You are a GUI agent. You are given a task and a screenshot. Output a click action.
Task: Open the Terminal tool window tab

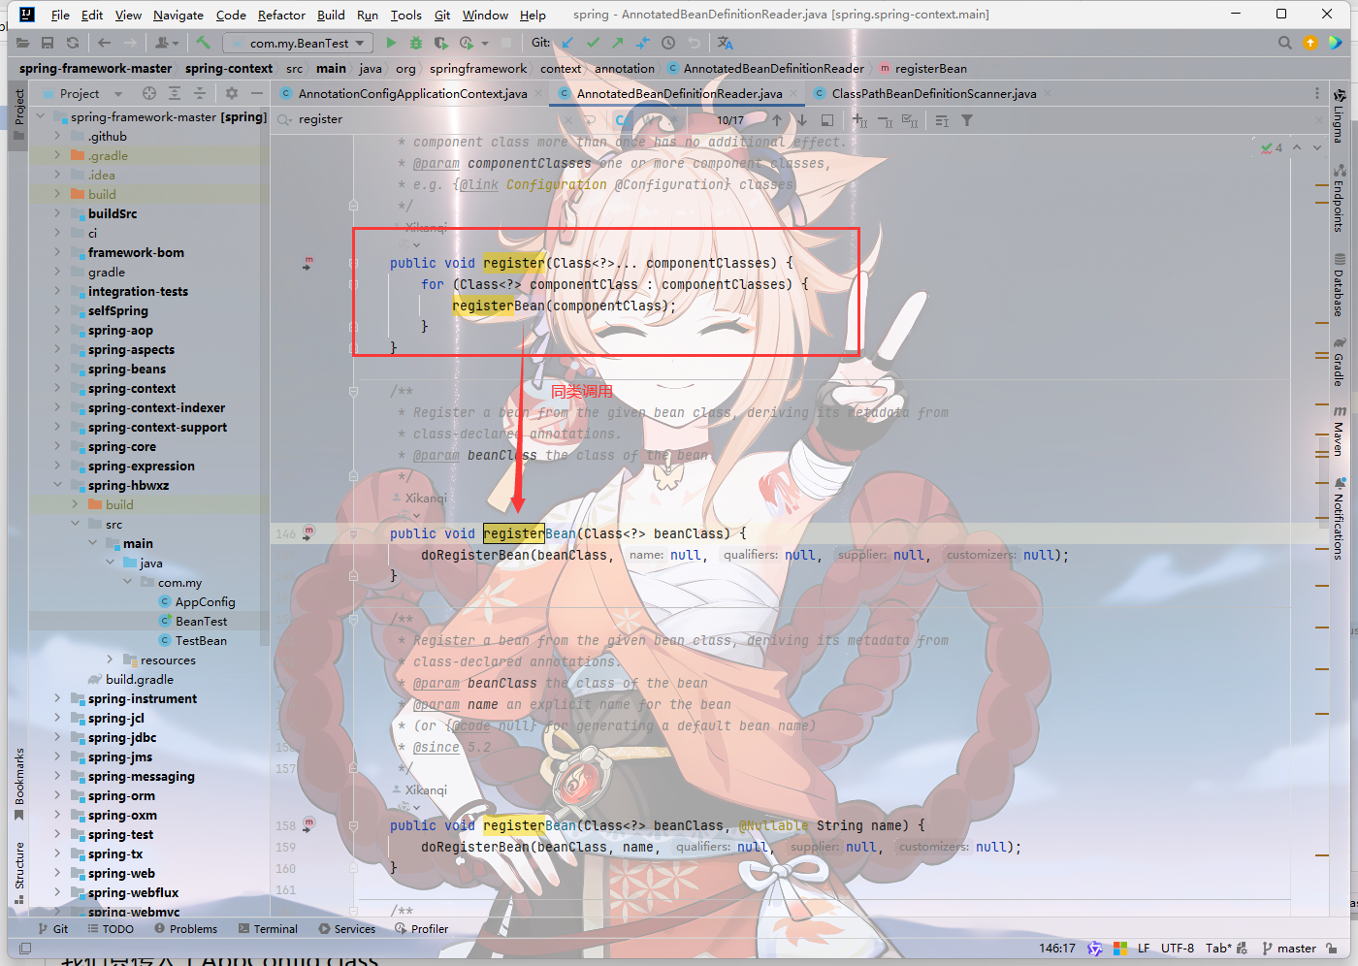[268, 929]
